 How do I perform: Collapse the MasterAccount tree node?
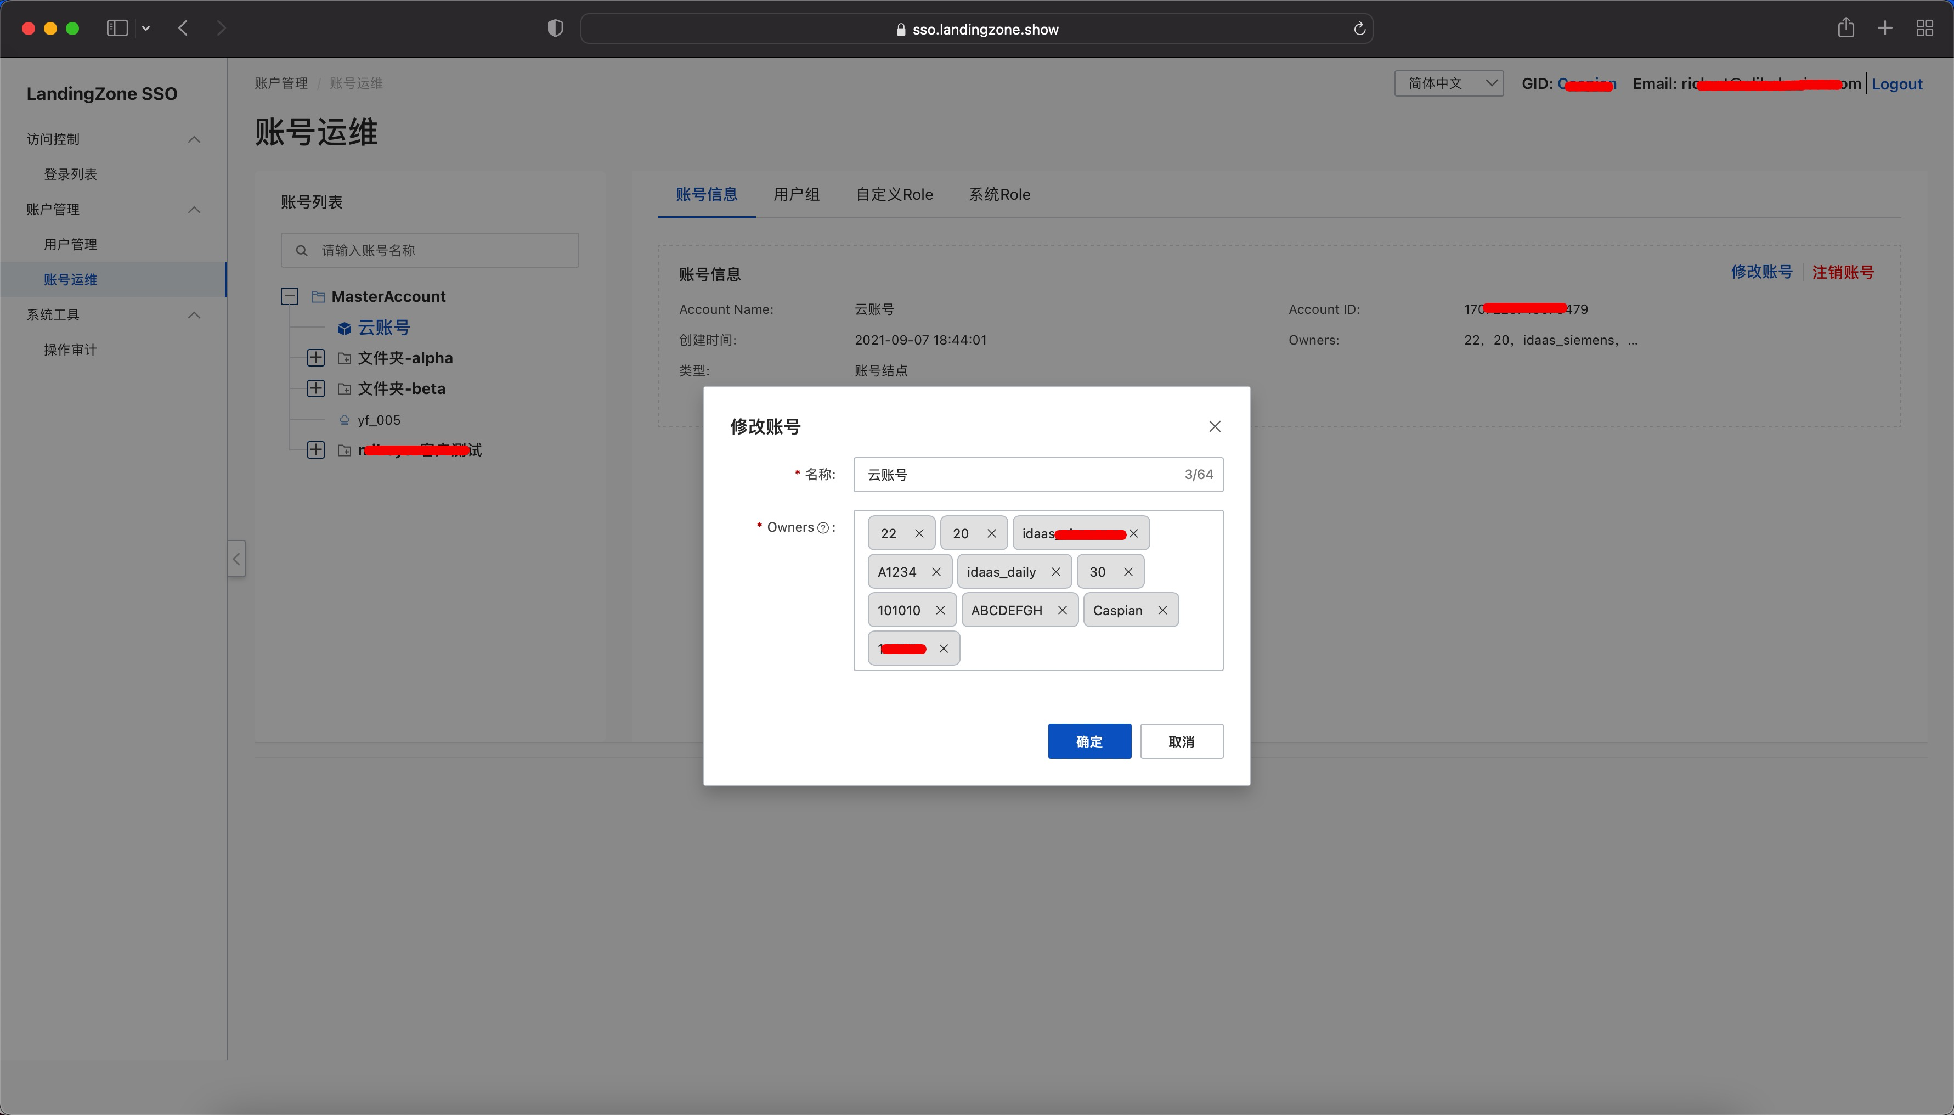[289, 296]
